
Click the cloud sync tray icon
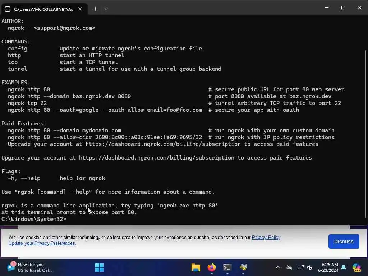coord(289,267)
